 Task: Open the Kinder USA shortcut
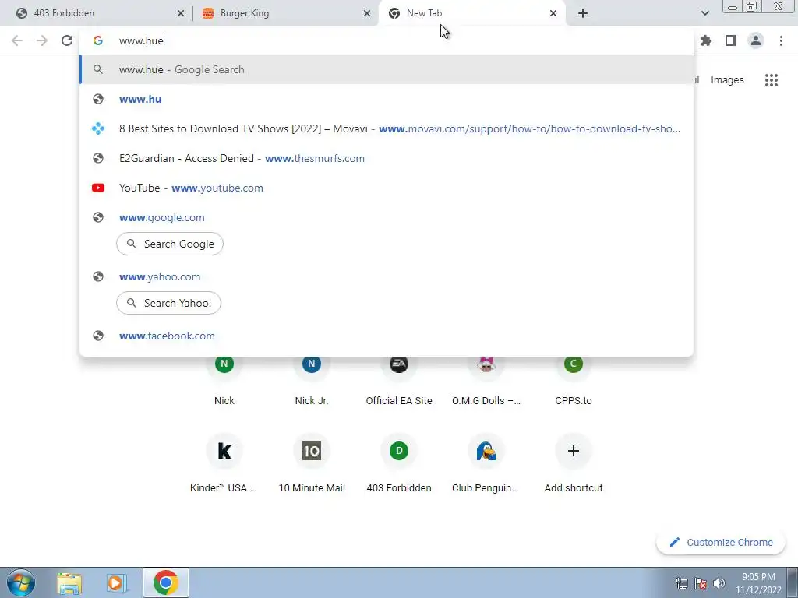(224, 464)
